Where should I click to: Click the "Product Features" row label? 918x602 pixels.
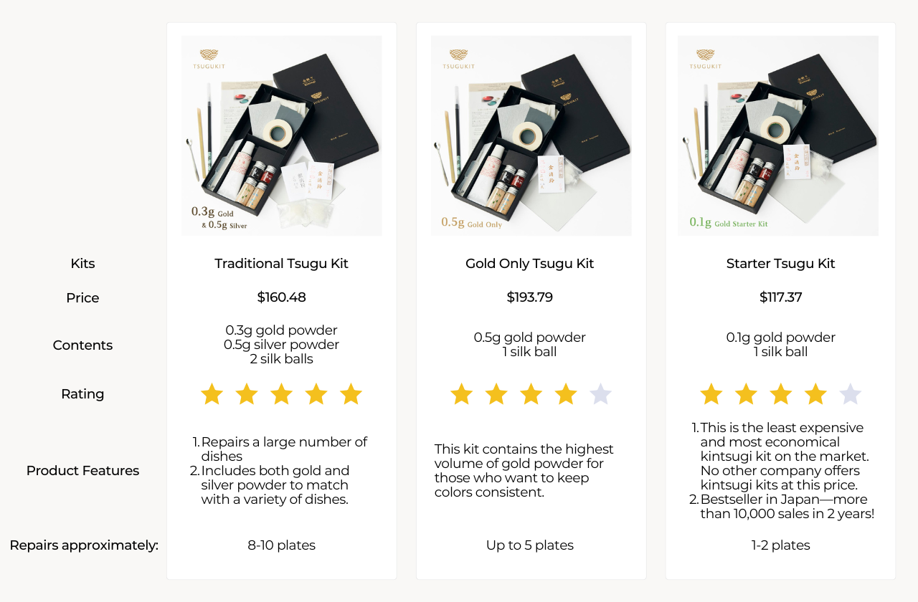click(82, 471)
